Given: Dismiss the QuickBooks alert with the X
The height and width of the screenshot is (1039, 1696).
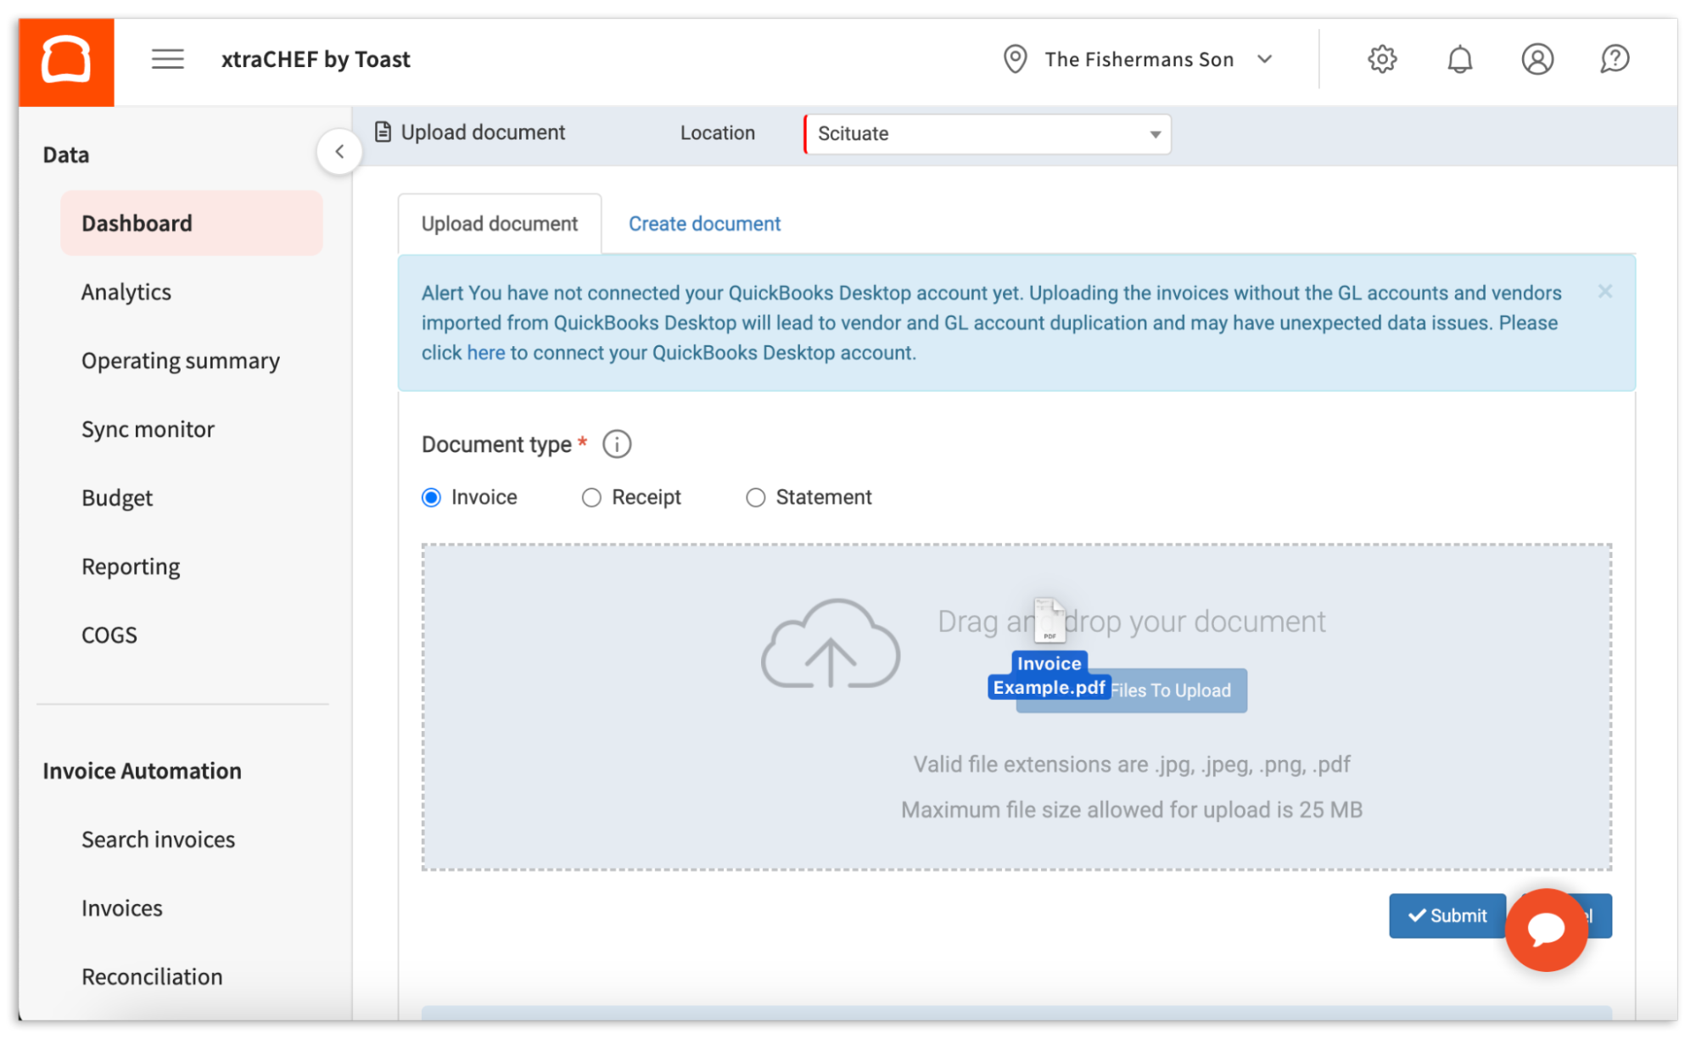Looking at the screenshot, I should pyautogui.click(x=1605, y=291).
